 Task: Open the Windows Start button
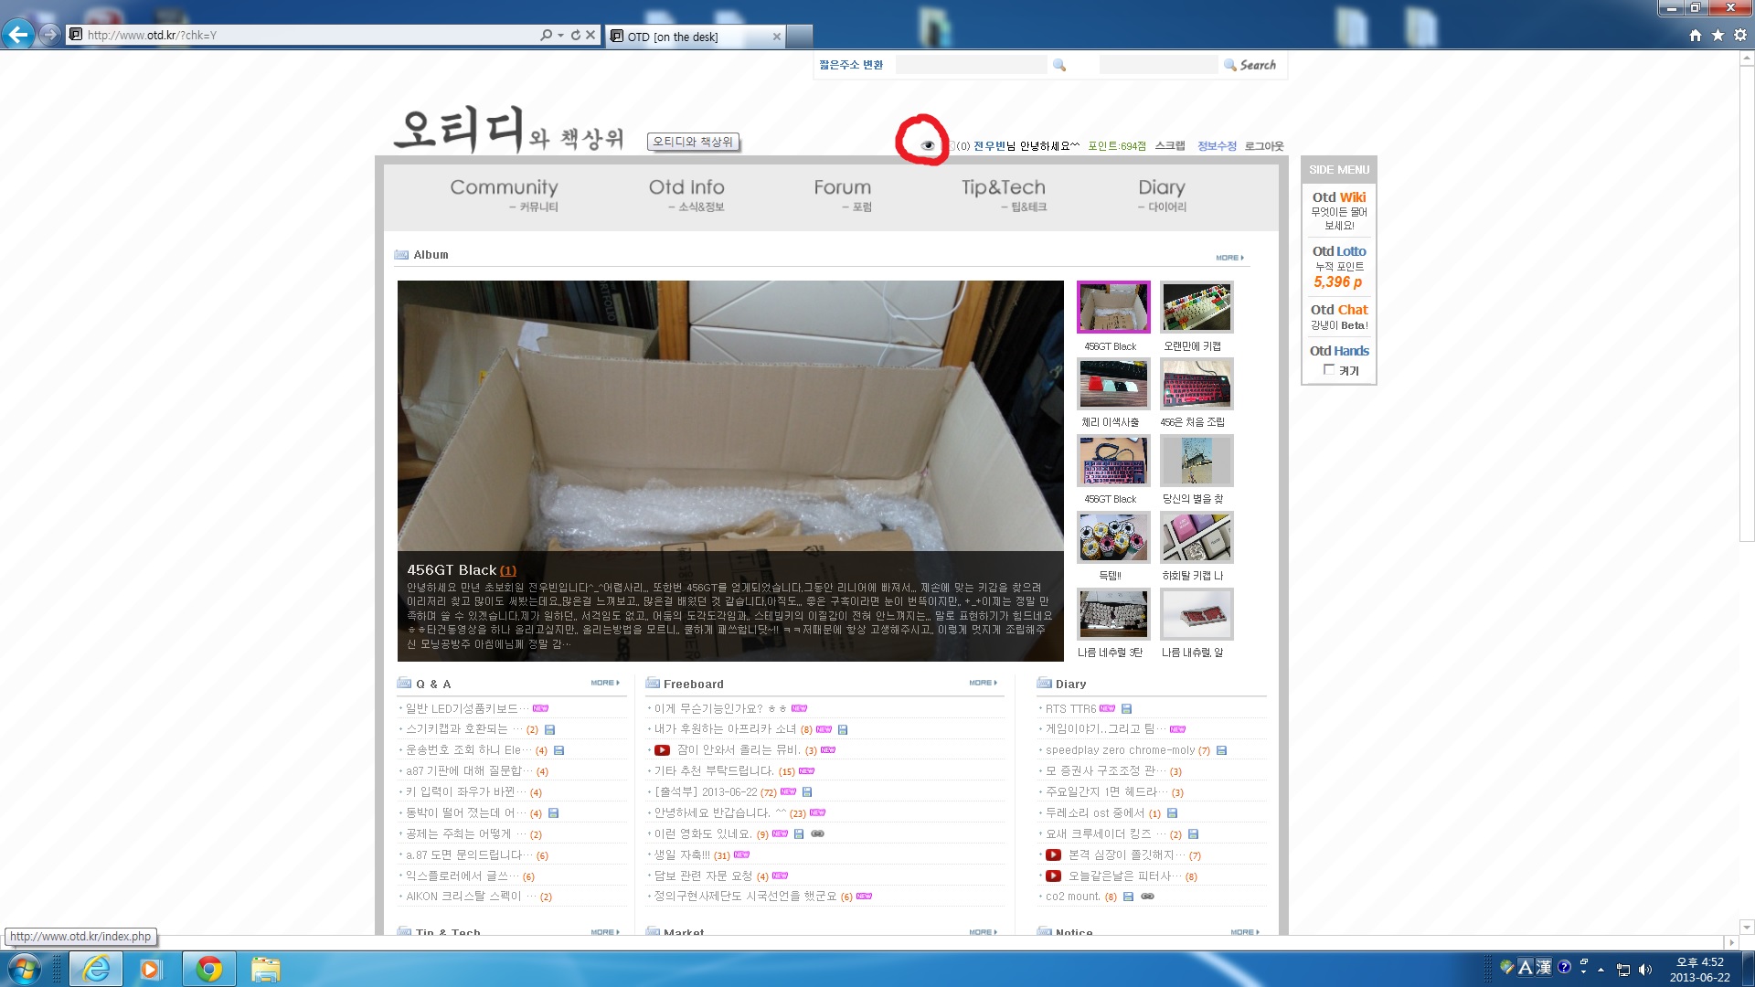point(25,969)
